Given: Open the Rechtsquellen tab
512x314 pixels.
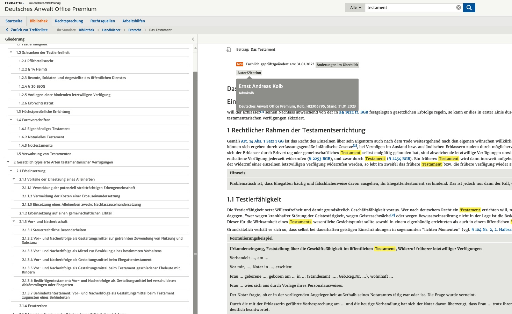Looking at the screenshot, I should 102,21.
